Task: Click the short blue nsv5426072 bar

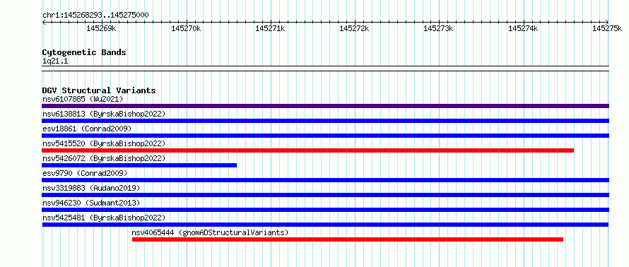Action: pyautogui.click(x=139, y=165)
